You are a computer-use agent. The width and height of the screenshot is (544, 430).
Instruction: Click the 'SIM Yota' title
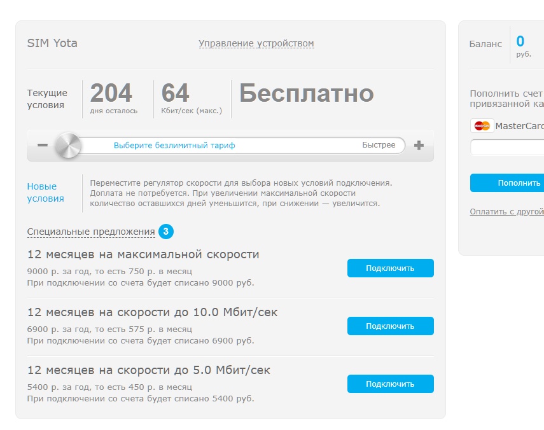[52, 43]
